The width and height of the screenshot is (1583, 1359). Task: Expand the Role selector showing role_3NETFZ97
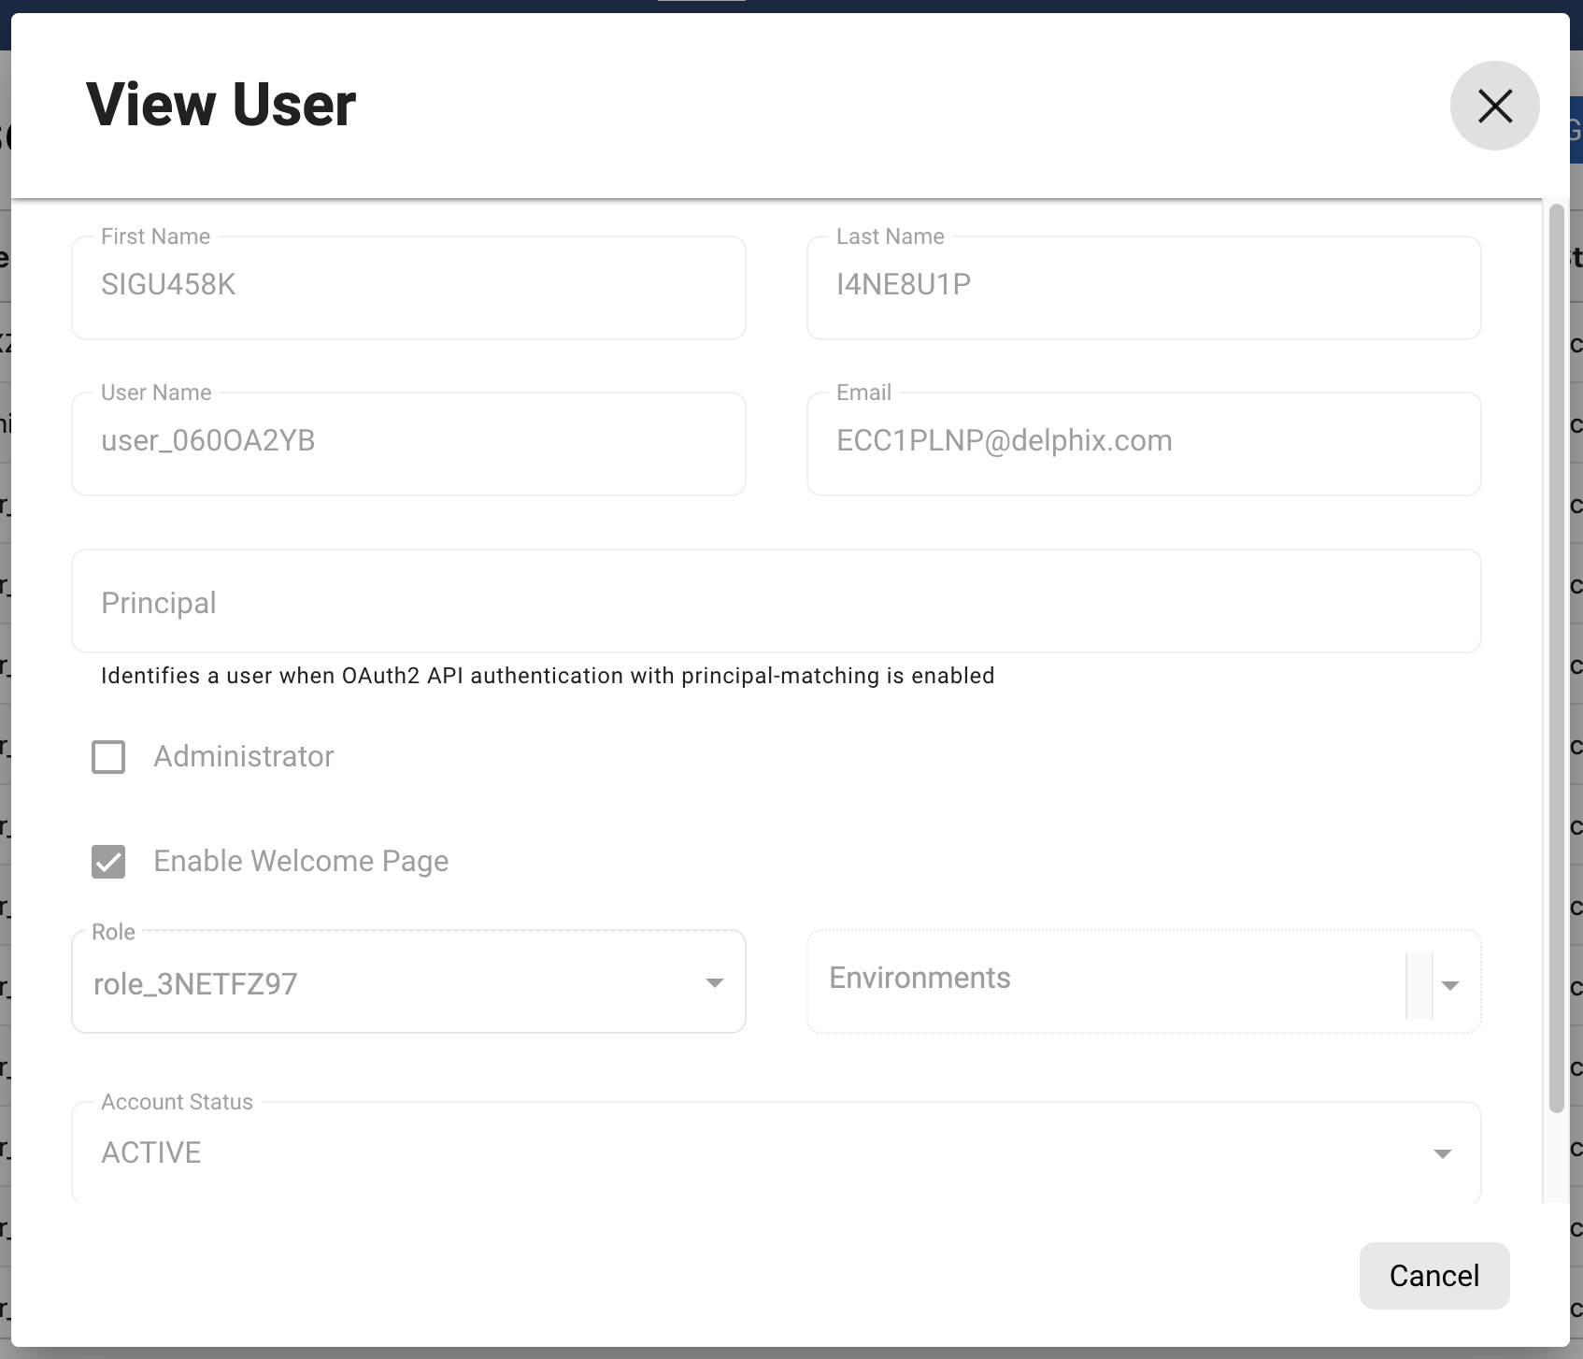pyautogui.click(x=715, y=982)
